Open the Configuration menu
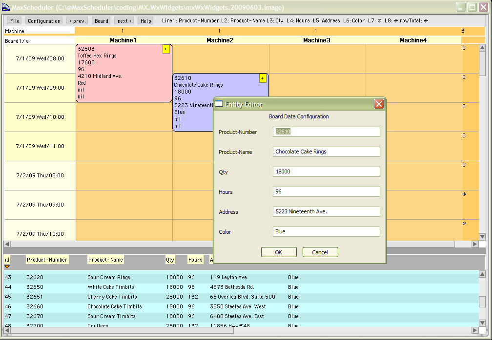 [44, 20]
